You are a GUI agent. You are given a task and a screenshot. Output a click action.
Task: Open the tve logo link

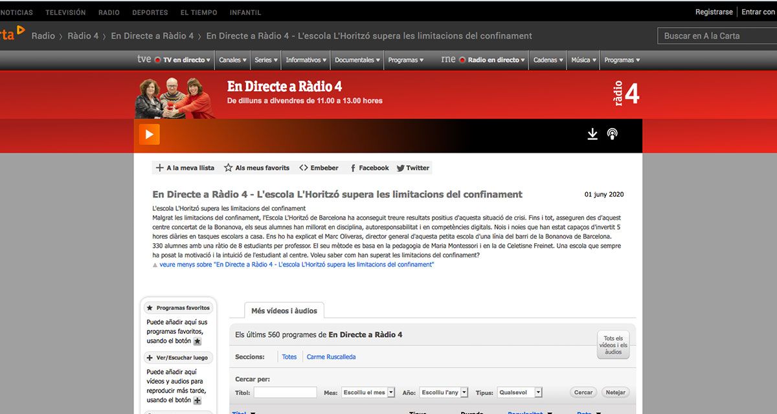[x=144, y=60]
